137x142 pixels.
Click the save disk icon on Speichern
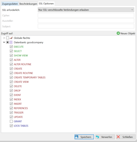tap(76, 137)
